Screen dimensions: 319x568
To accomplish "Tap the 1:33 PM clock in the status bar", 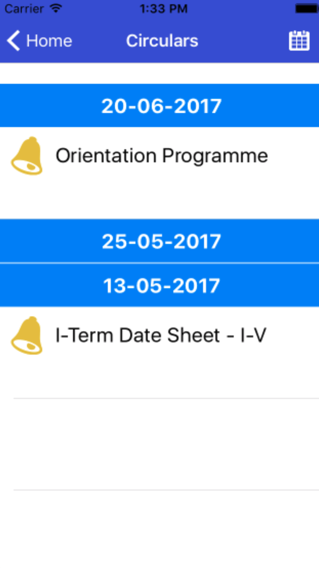I will [x=164, y=9].
